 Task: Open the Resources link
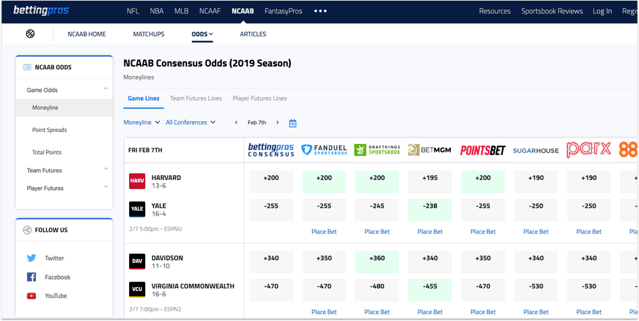pos(495,11)
